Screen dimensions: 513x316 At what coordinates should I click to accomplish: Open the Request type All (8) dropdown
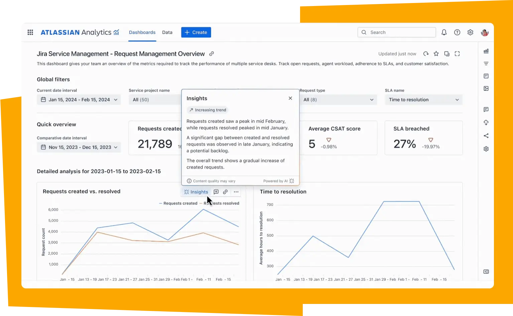point(338,100)
